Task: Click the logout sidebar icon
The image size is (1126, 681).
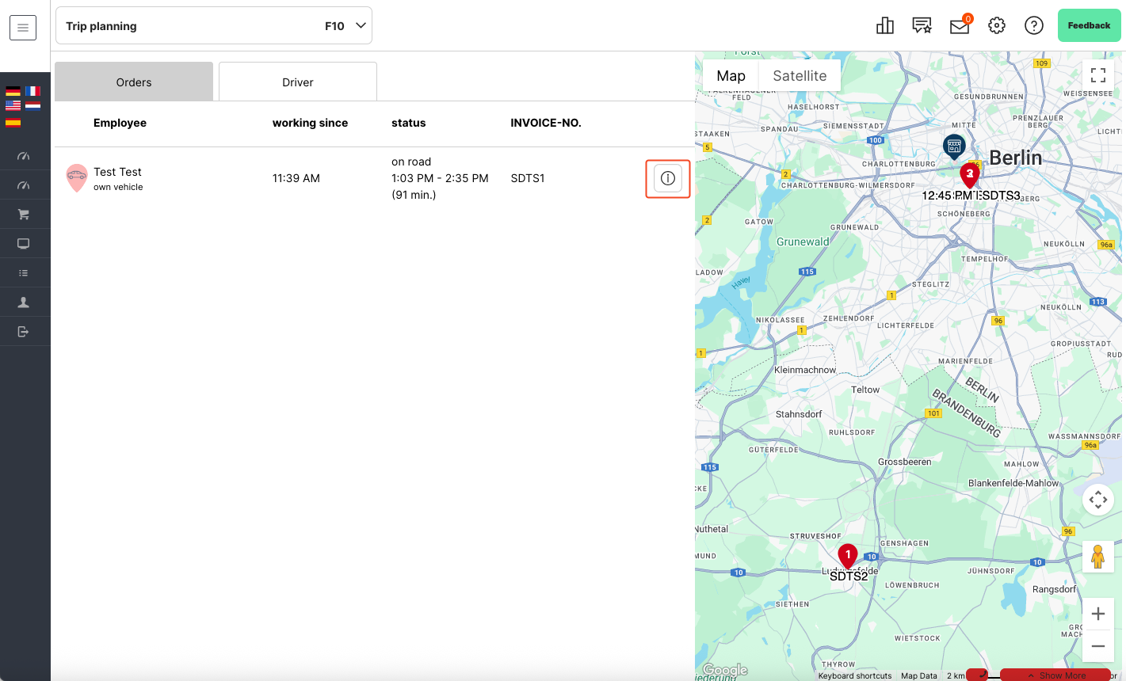Action: coord(24,332)
